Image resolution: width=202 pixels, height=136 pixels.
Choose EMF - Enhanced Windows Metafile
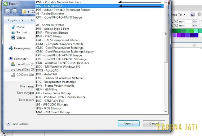(x=99, y=78)
